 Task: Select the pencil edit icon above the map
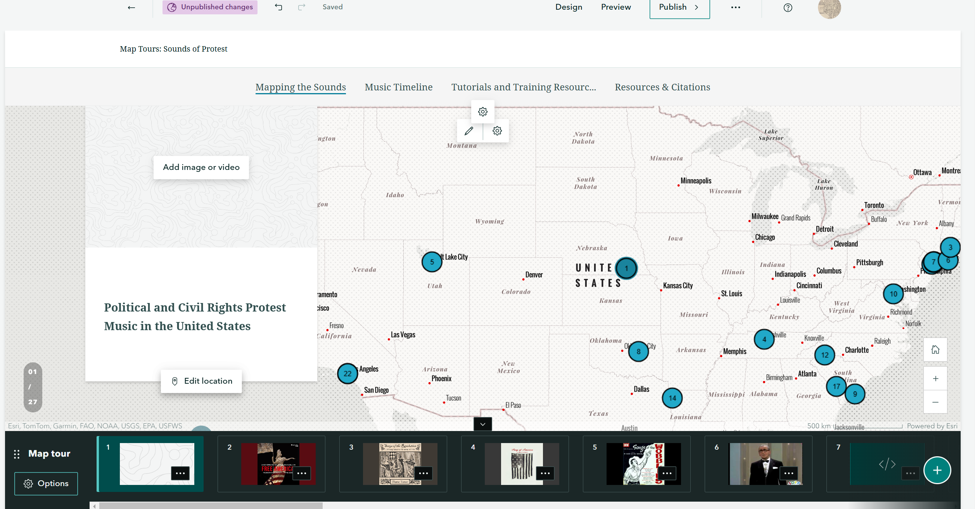pos(468,131)
